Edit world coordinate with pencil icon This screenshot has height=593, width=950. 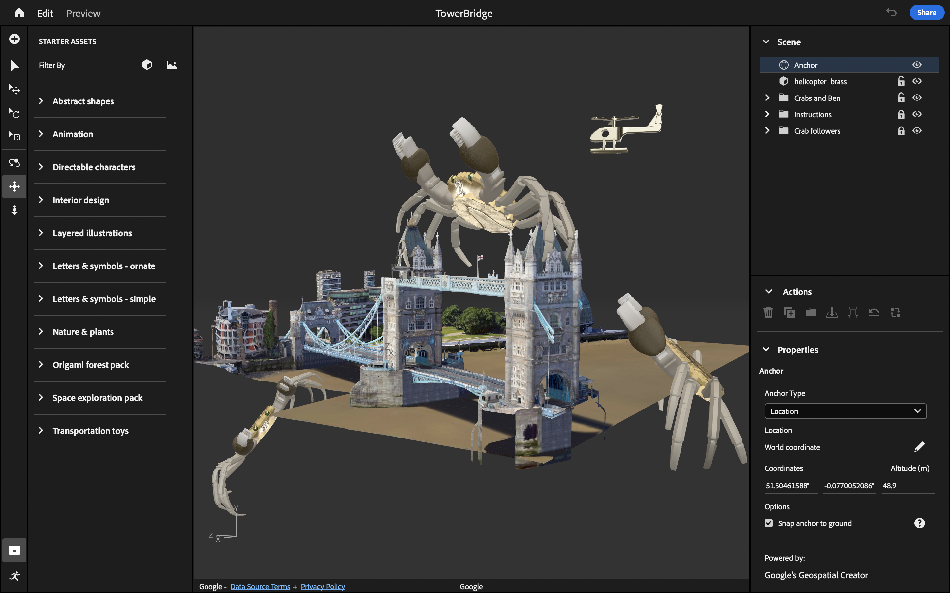click(919, 447)
